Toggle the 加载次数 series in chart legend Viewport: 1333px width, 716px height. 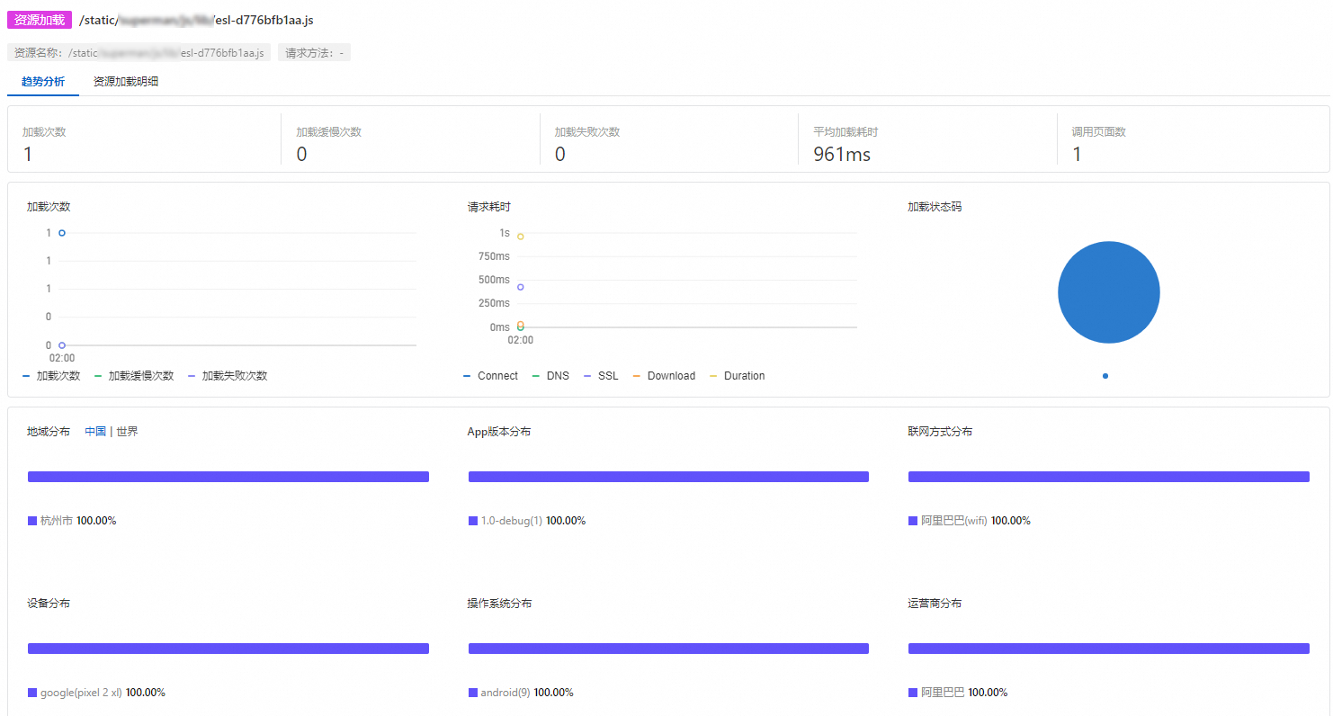51,376
